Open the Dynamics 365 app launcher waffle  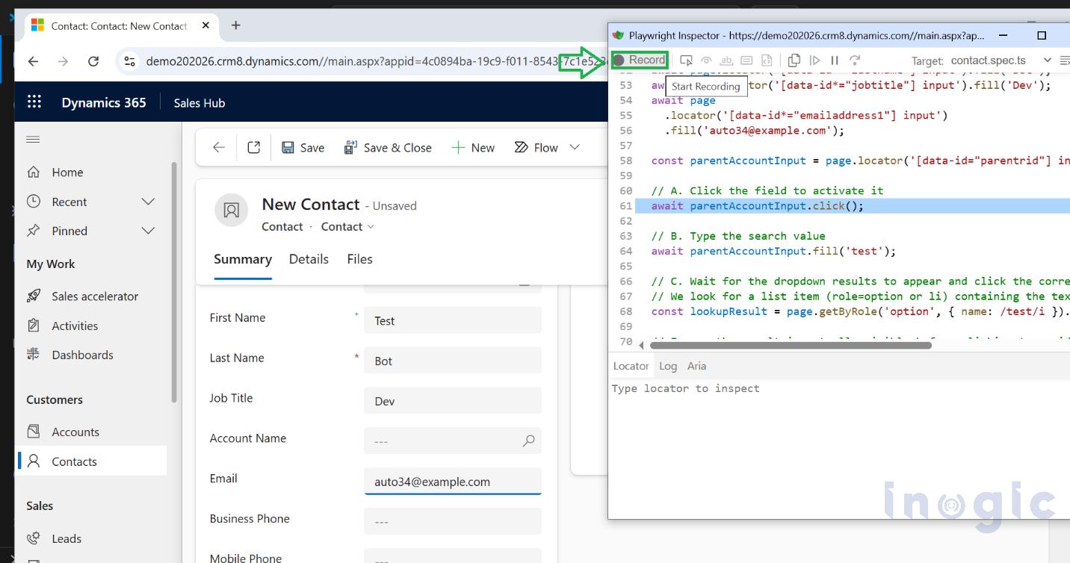pos(34,102)
